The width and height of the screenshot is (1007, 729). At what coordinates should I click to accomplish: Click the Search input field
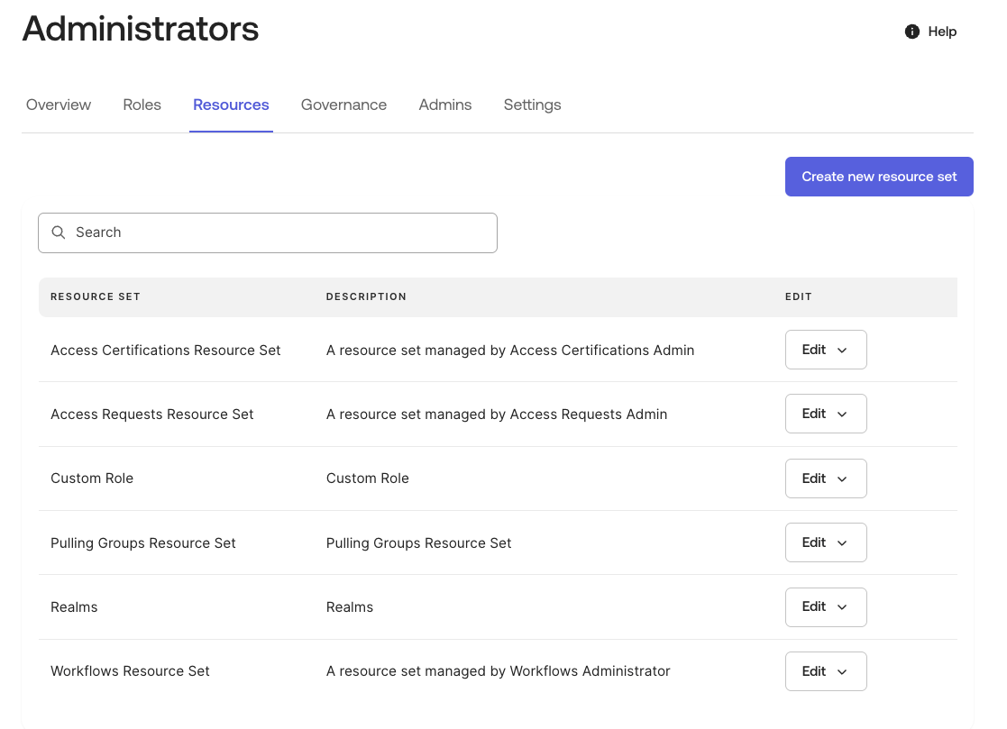pyautogui.click(x=268, y=232)
